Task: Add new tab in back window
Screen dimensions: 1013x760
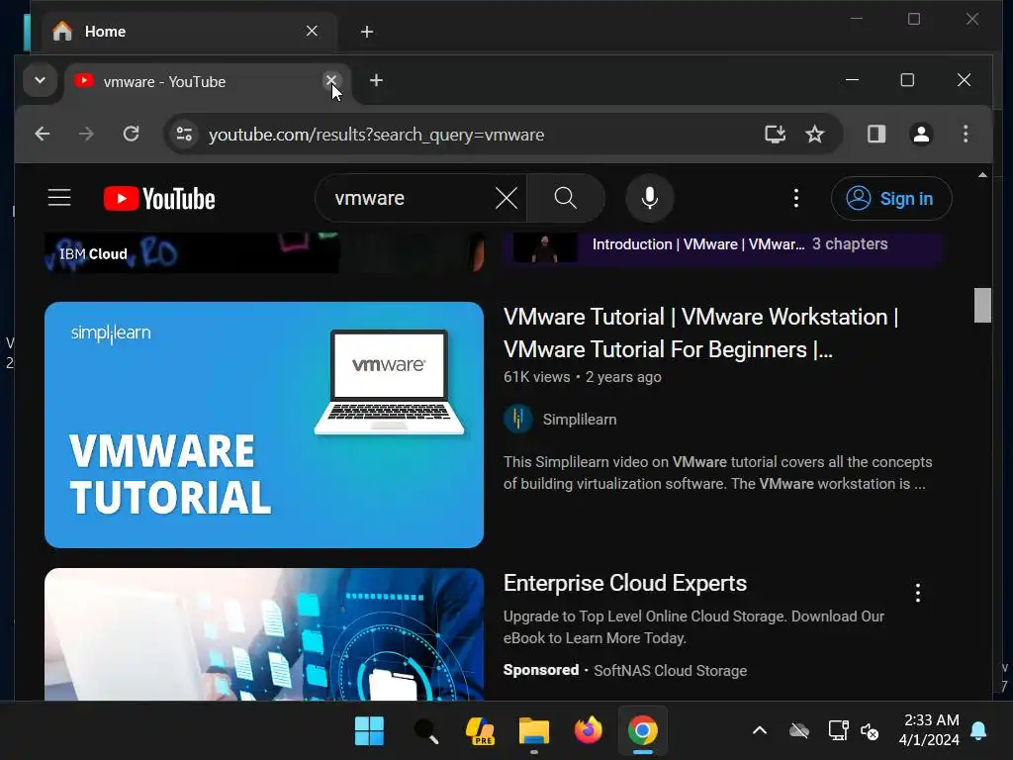Action: pyautogui.click(x=366, y=32)
